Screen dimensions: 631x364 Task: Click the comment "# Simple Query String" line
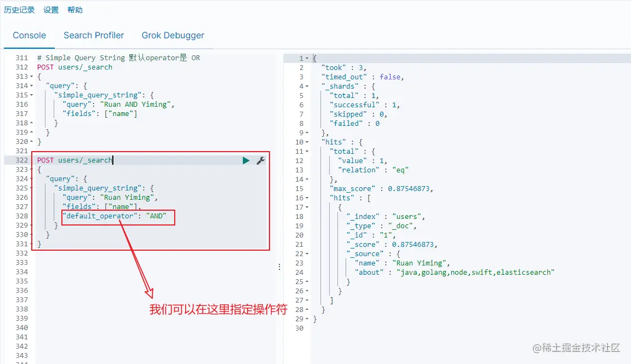pos(119,58)
